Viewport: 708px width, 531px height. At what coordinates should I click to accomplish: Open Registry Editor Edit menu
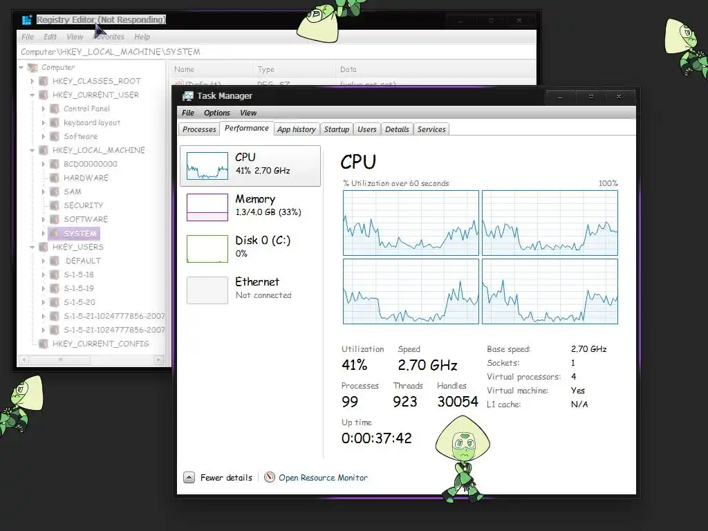[x=50, y=37]
